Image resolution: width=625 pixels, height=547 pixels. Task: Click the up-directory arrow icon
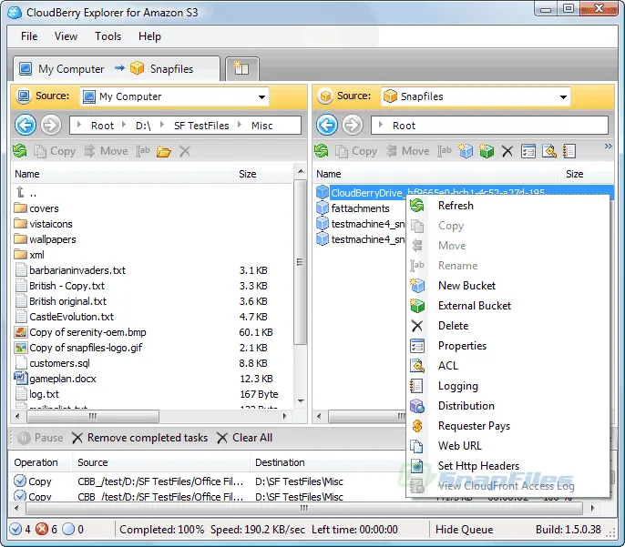(x=20, y=193)
